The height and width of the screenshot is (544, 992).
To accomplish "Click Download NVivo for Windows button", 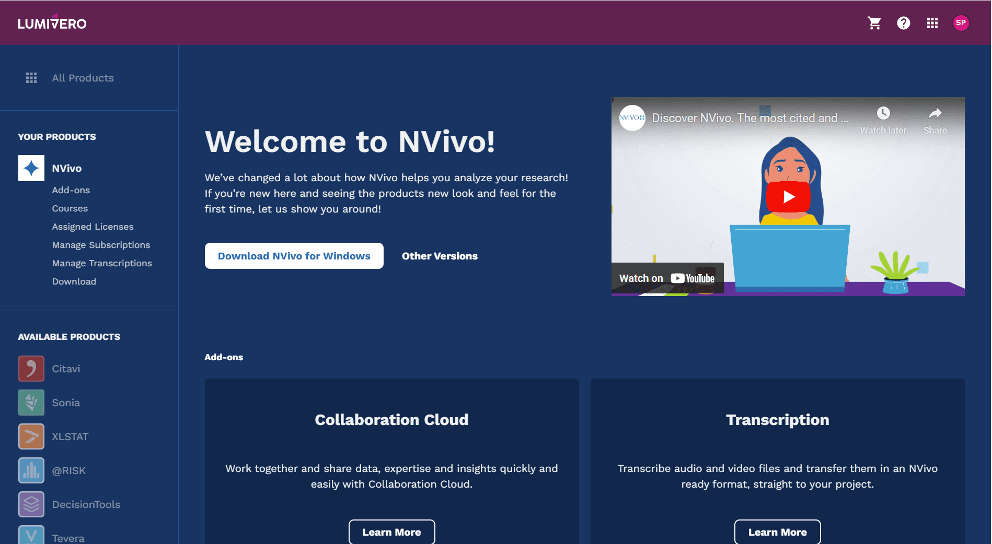I will click(294, 256).
